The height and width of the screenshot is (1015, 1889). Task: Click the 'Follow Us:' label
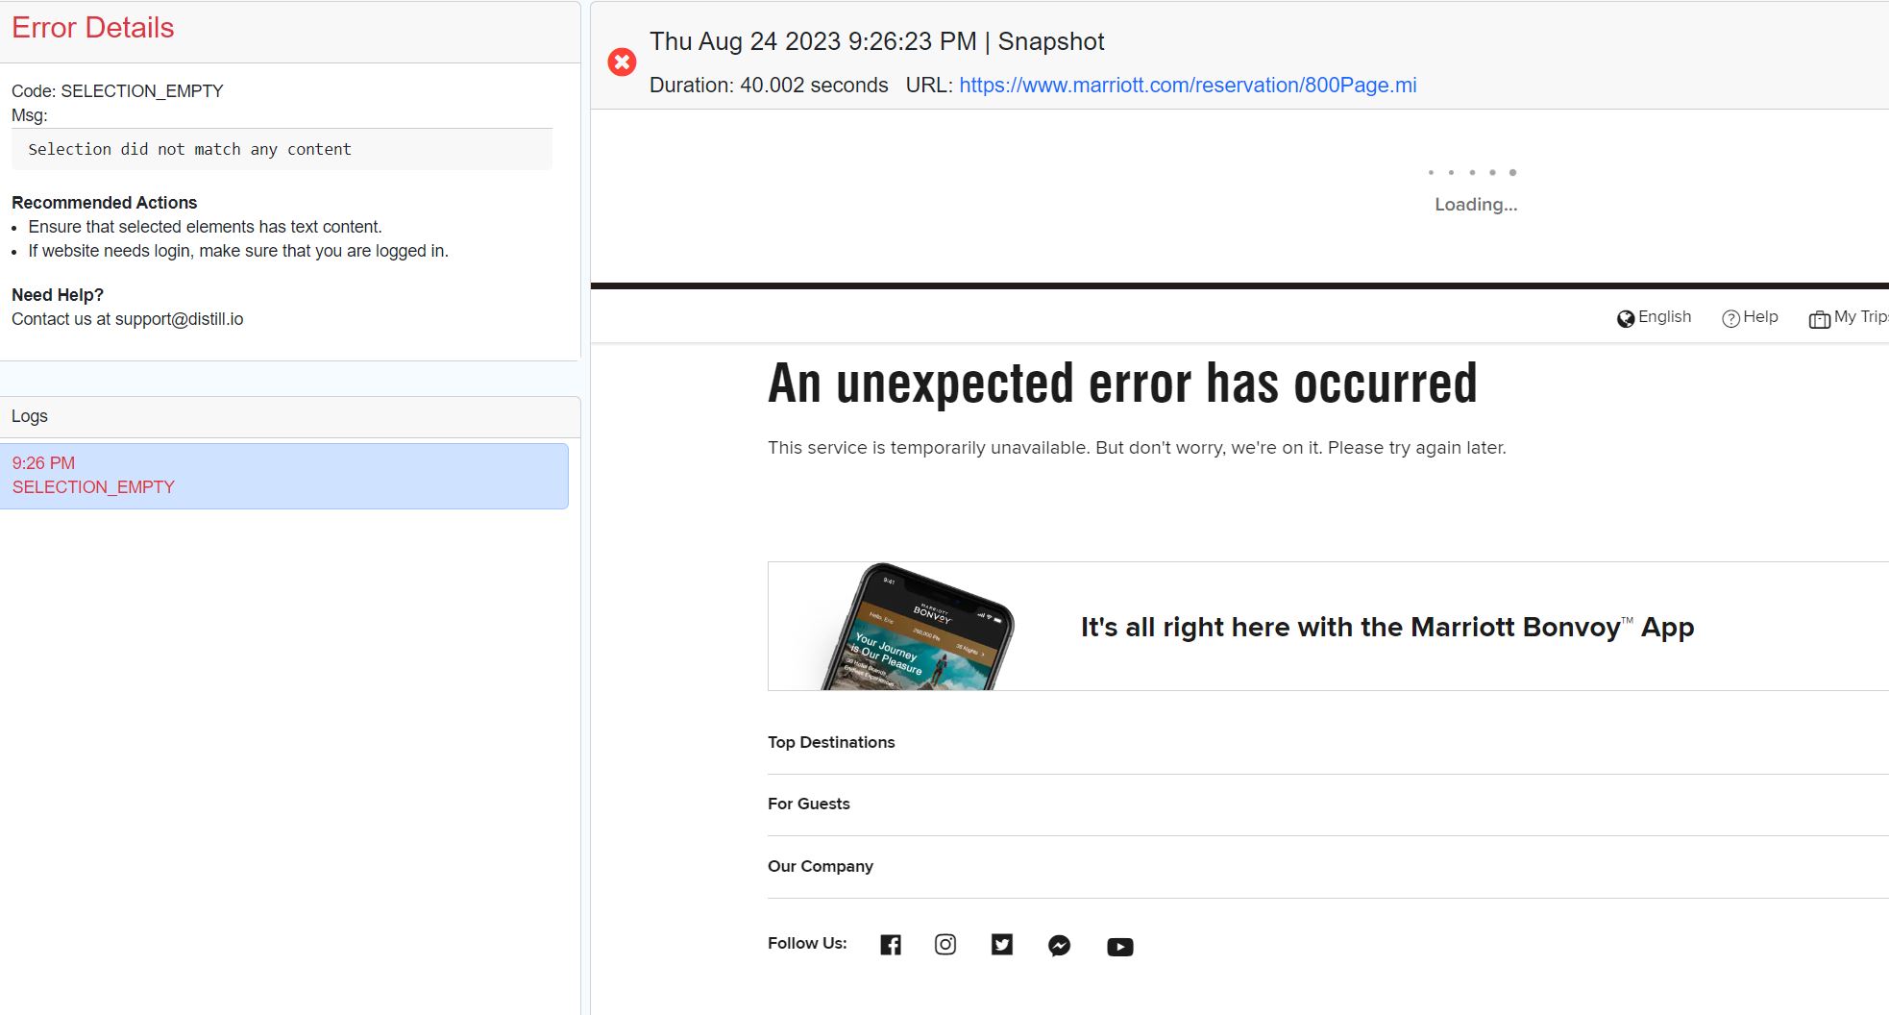point(807,943)
